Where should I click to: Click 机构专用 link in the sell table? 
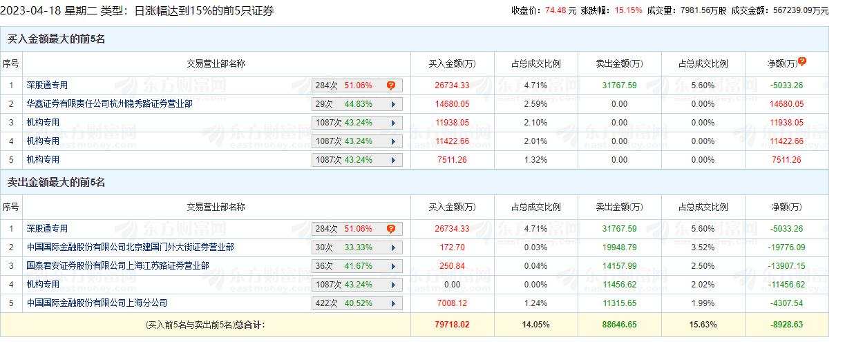43,285
